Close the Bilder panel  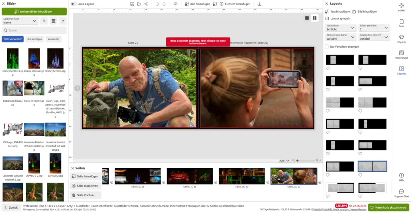coord(3,4)
